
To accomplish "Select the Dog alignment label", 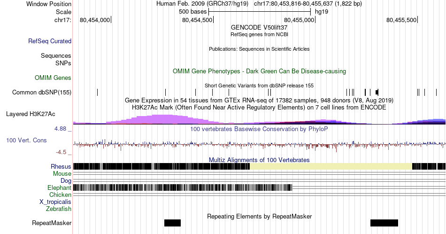I will [x=66, y=181].
